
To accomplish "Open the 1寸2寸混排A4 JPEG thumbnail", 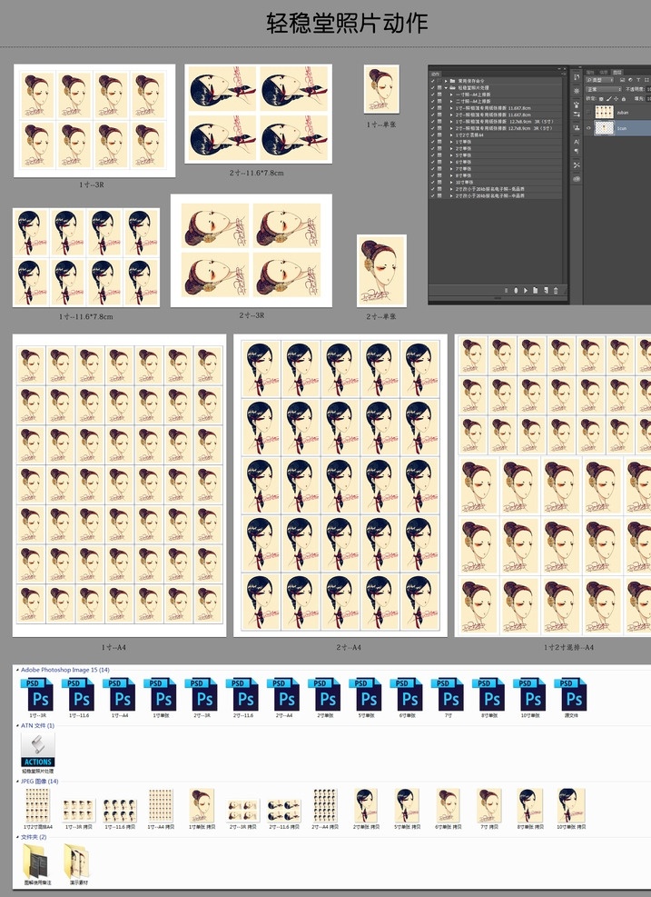I will coord(38,805).
